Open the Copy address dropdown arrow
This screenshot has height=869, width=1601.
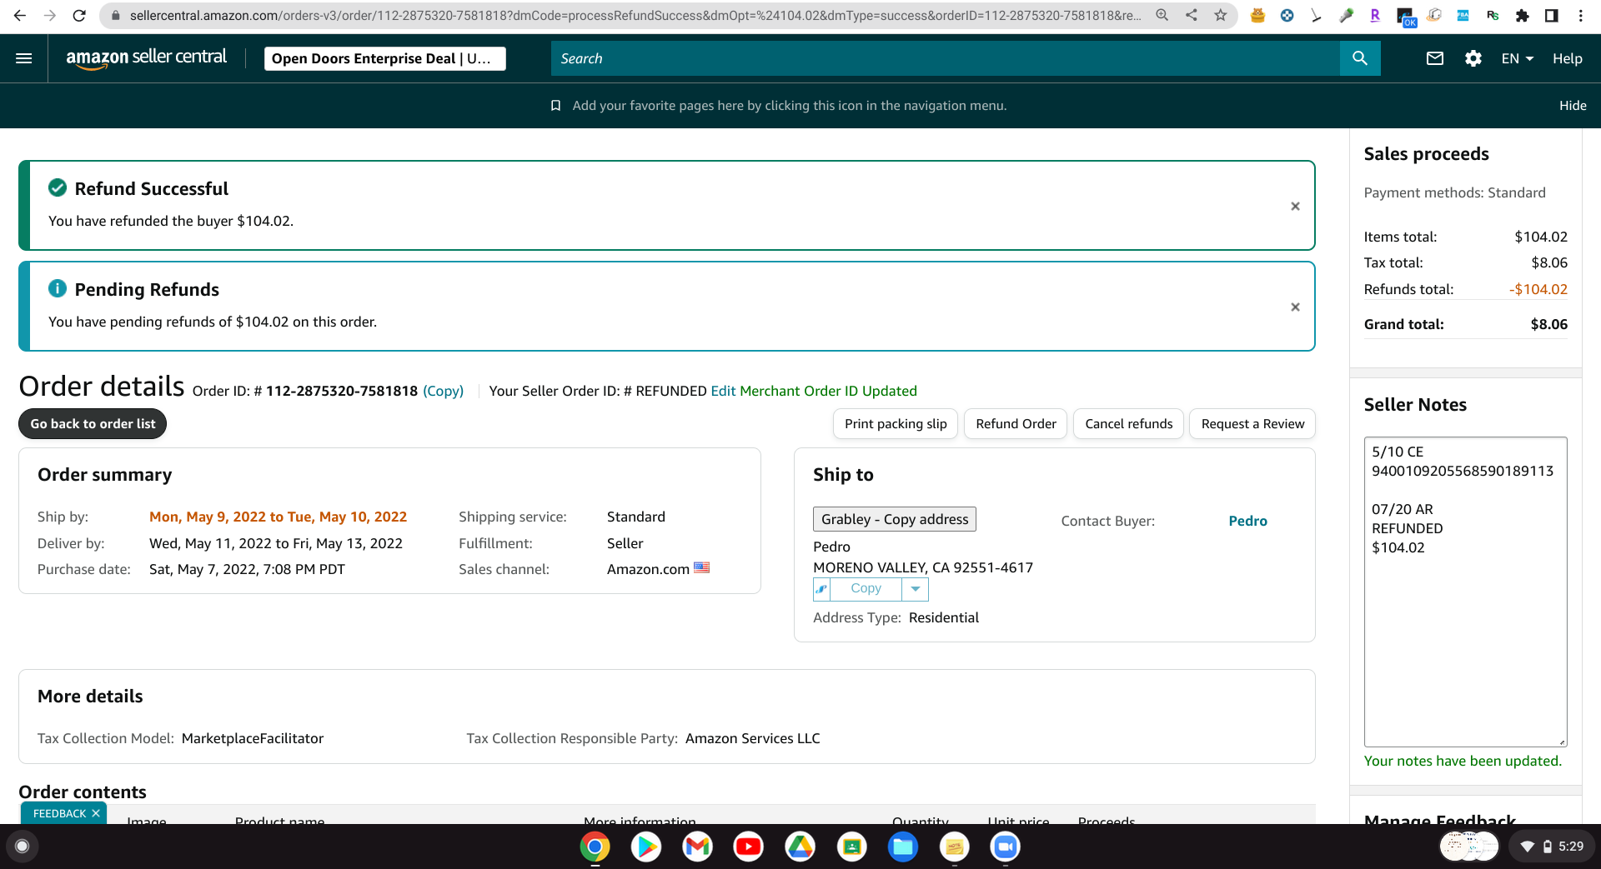point(916,589)
